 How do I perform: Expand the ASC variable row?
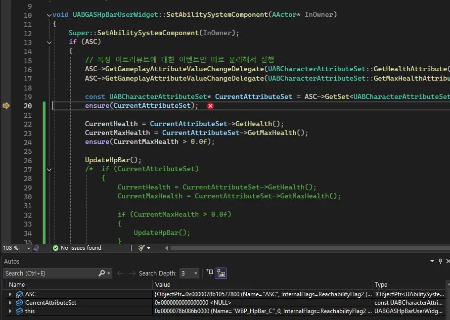[x=10, y=294]
